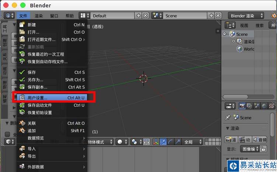Enable the rotate manipulator arc
277x172 pixels.
170,142
